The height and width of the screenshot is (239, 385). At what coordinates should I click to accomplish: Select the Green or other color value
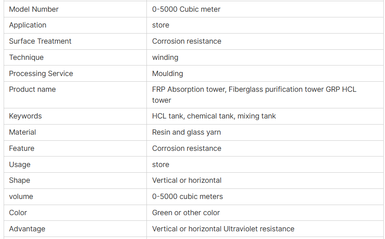pos(186,213)
